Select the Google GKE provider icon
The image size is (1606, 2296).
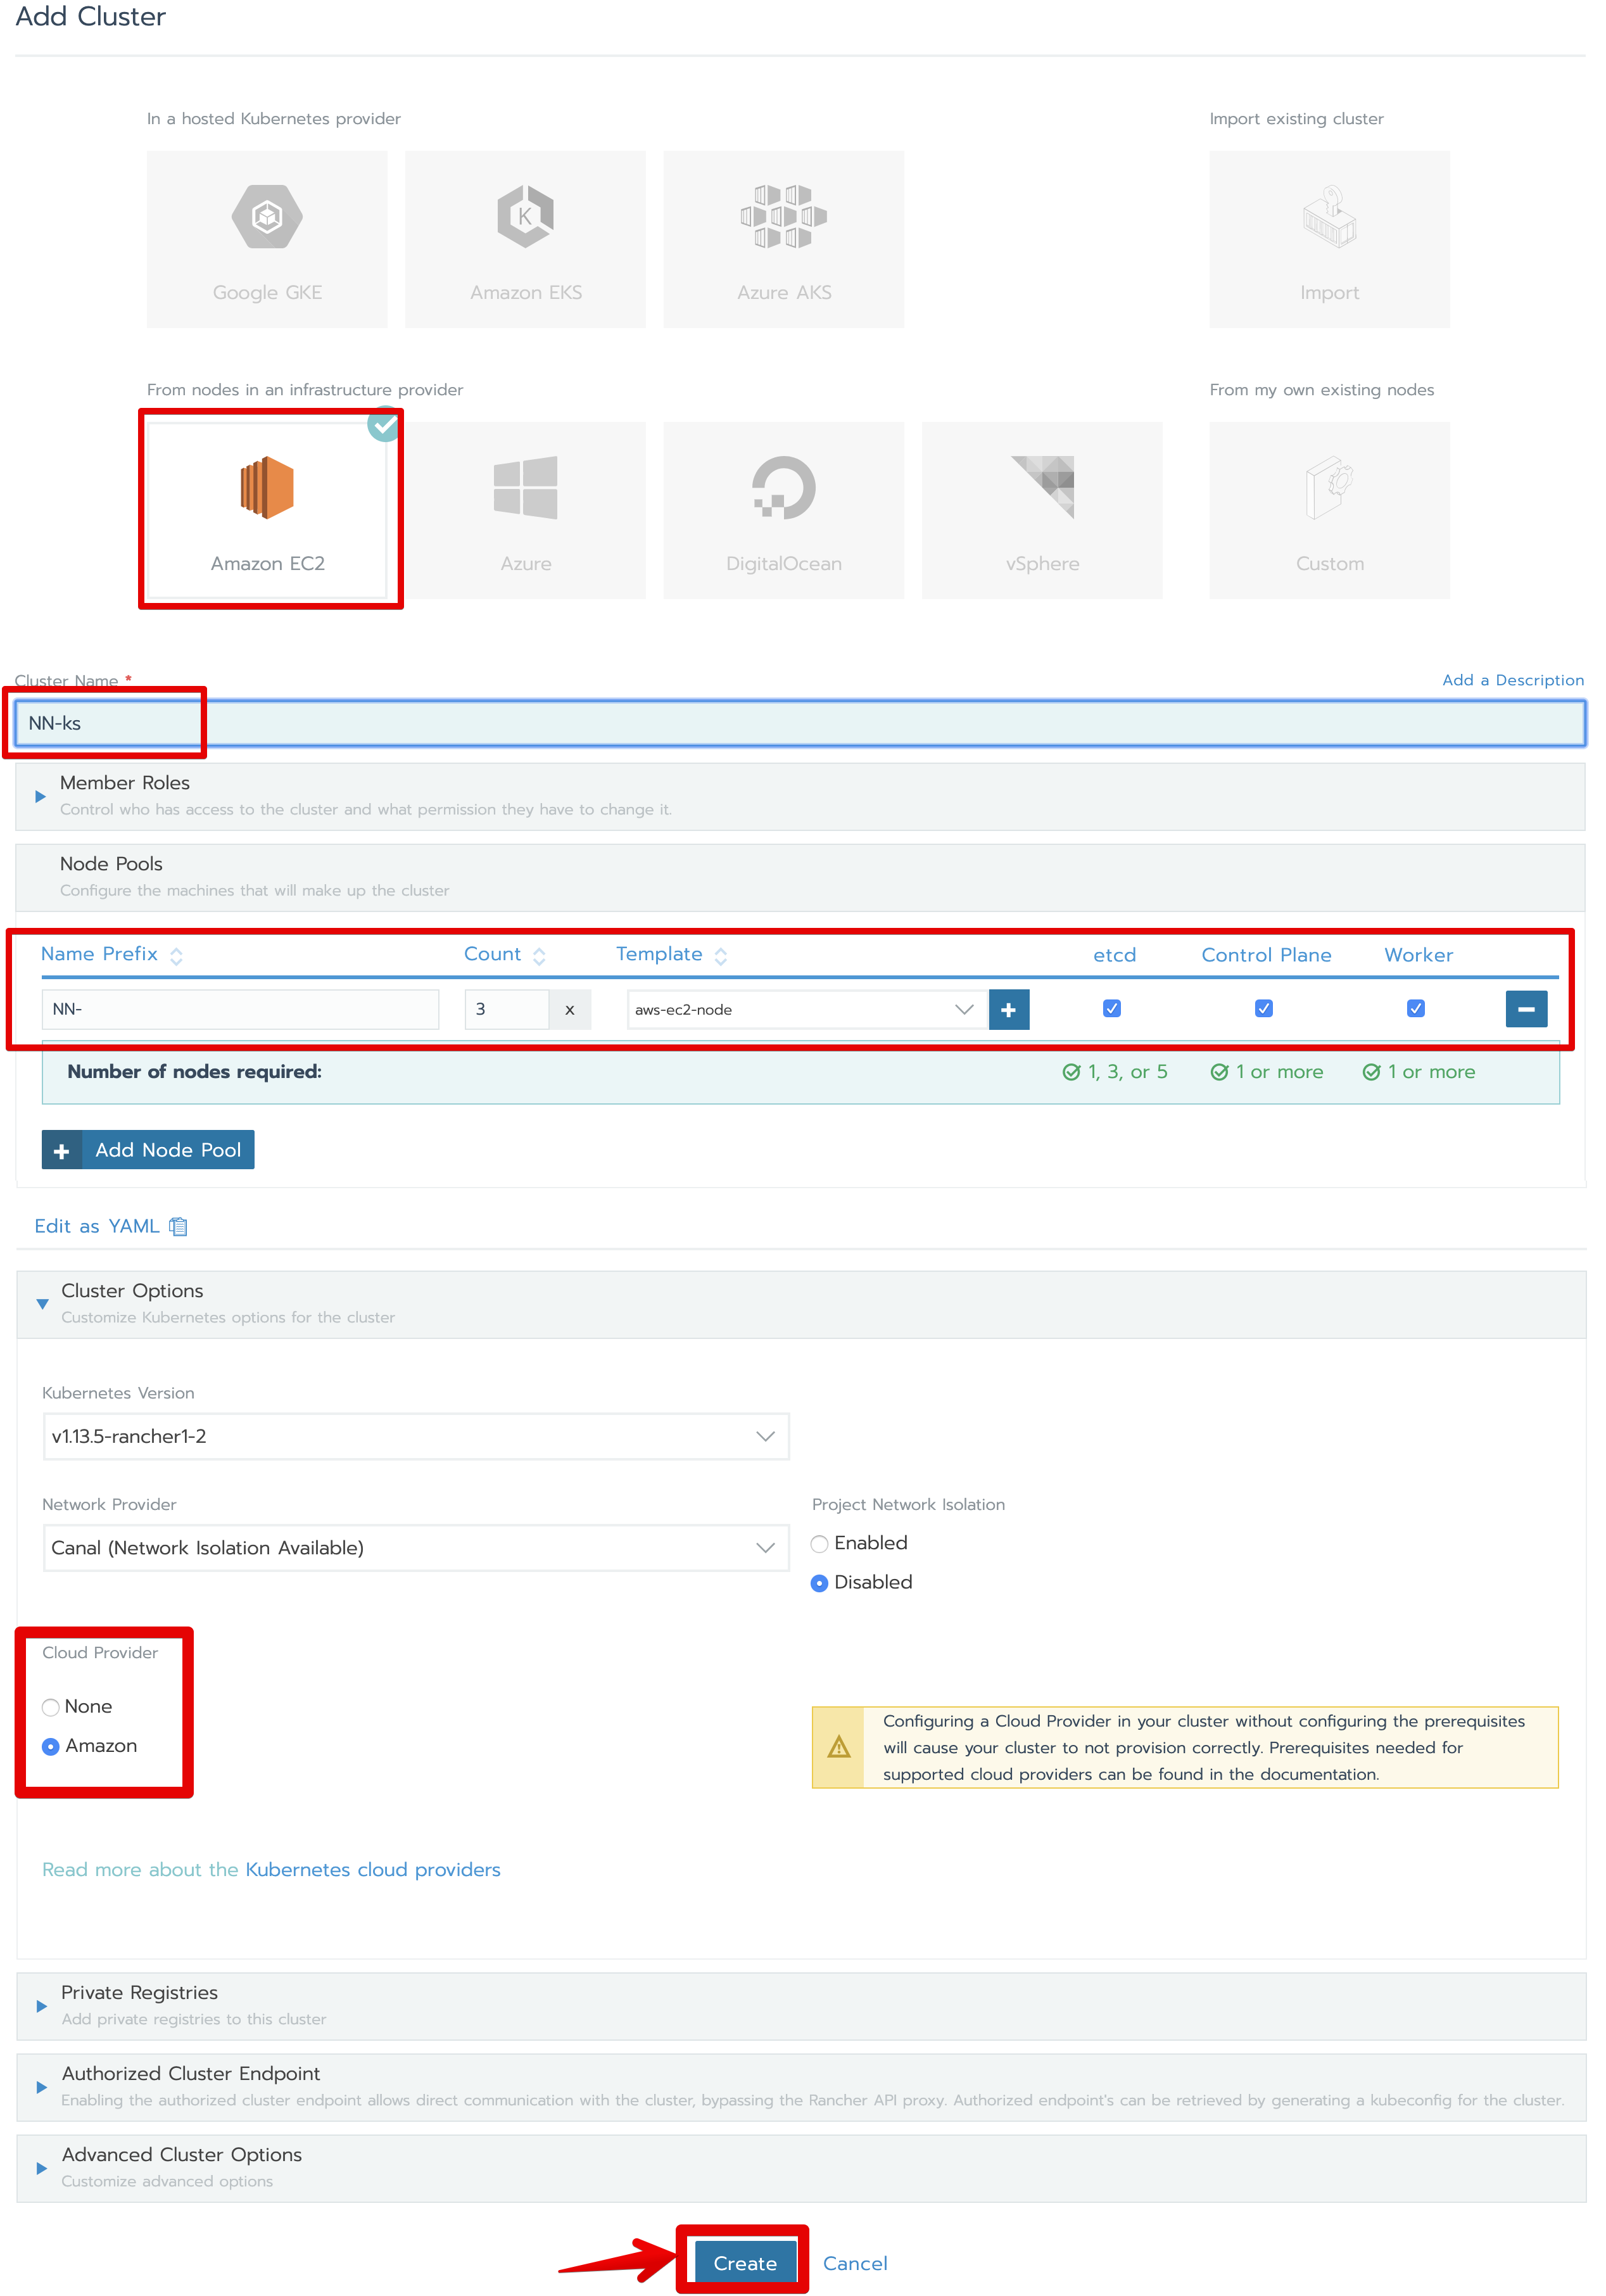click(x=267, y=217)
